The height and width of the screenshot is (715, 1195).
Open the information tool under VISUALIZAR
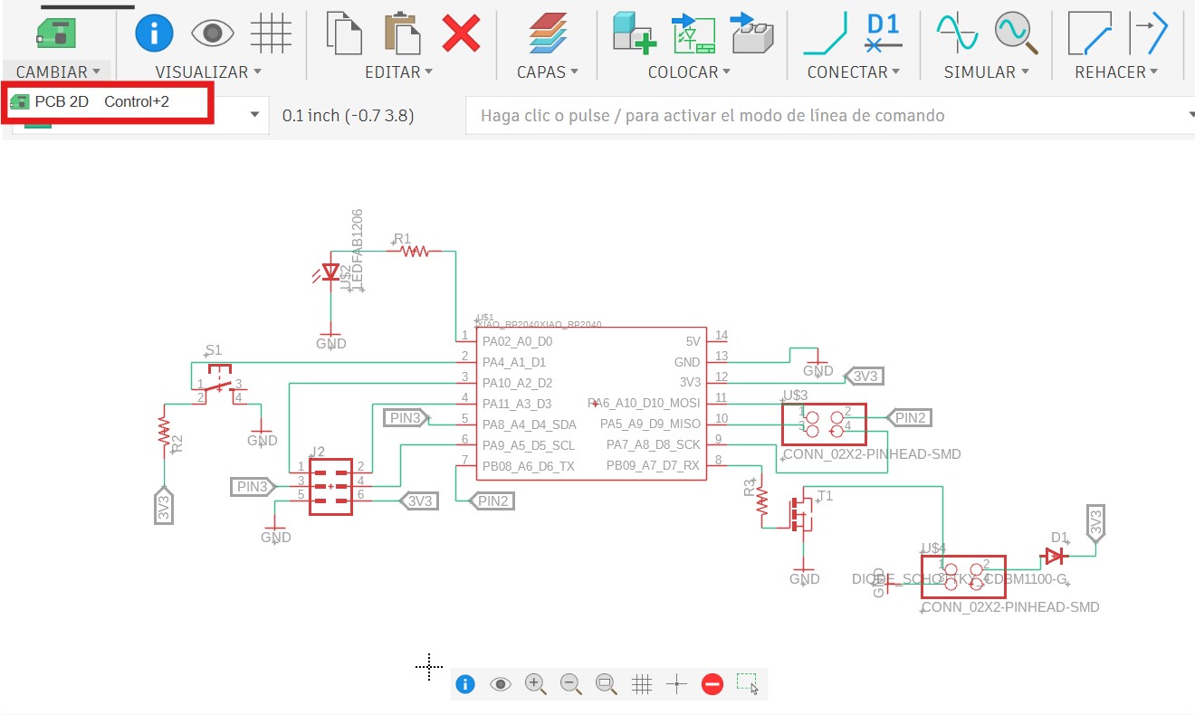(x=154, y=33)
